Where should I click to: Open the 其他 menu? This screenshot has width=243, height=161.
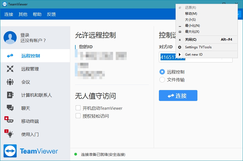23,14
